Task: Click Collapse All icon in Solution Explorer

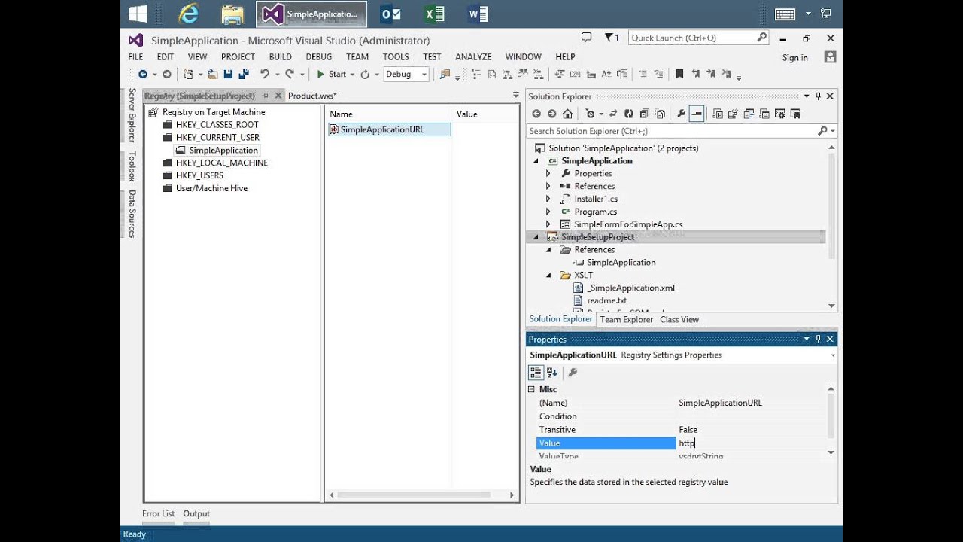Action: tap(644, 114)
